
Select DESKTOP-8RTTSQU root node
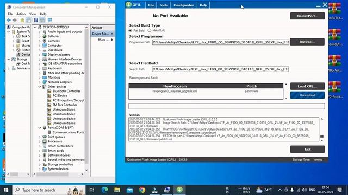click(55, 27)
